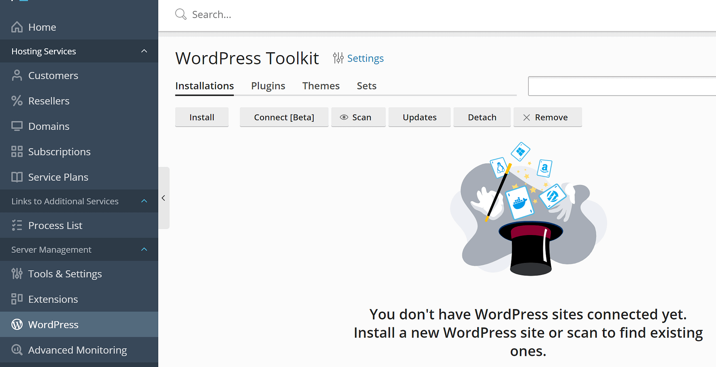Screen dimensions: 716x367
Task: Switch to the Plugins tab
Action: pos(268,86)
